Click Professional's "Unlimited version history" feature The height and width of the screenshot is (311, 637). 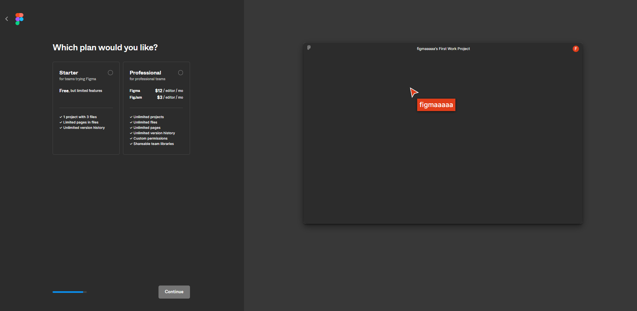[154, 133]
